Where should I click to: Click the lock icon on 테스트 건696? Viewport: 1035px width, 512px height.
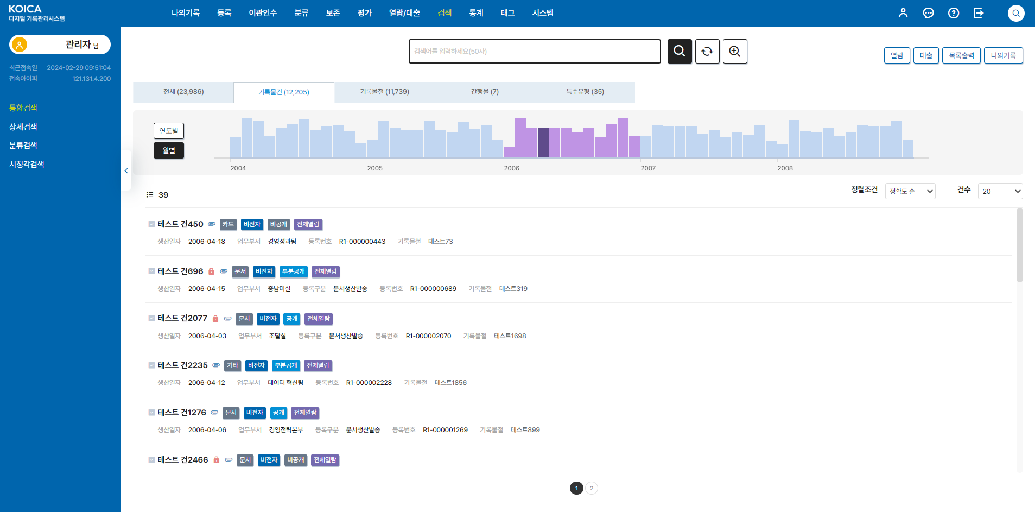[212, 271]
